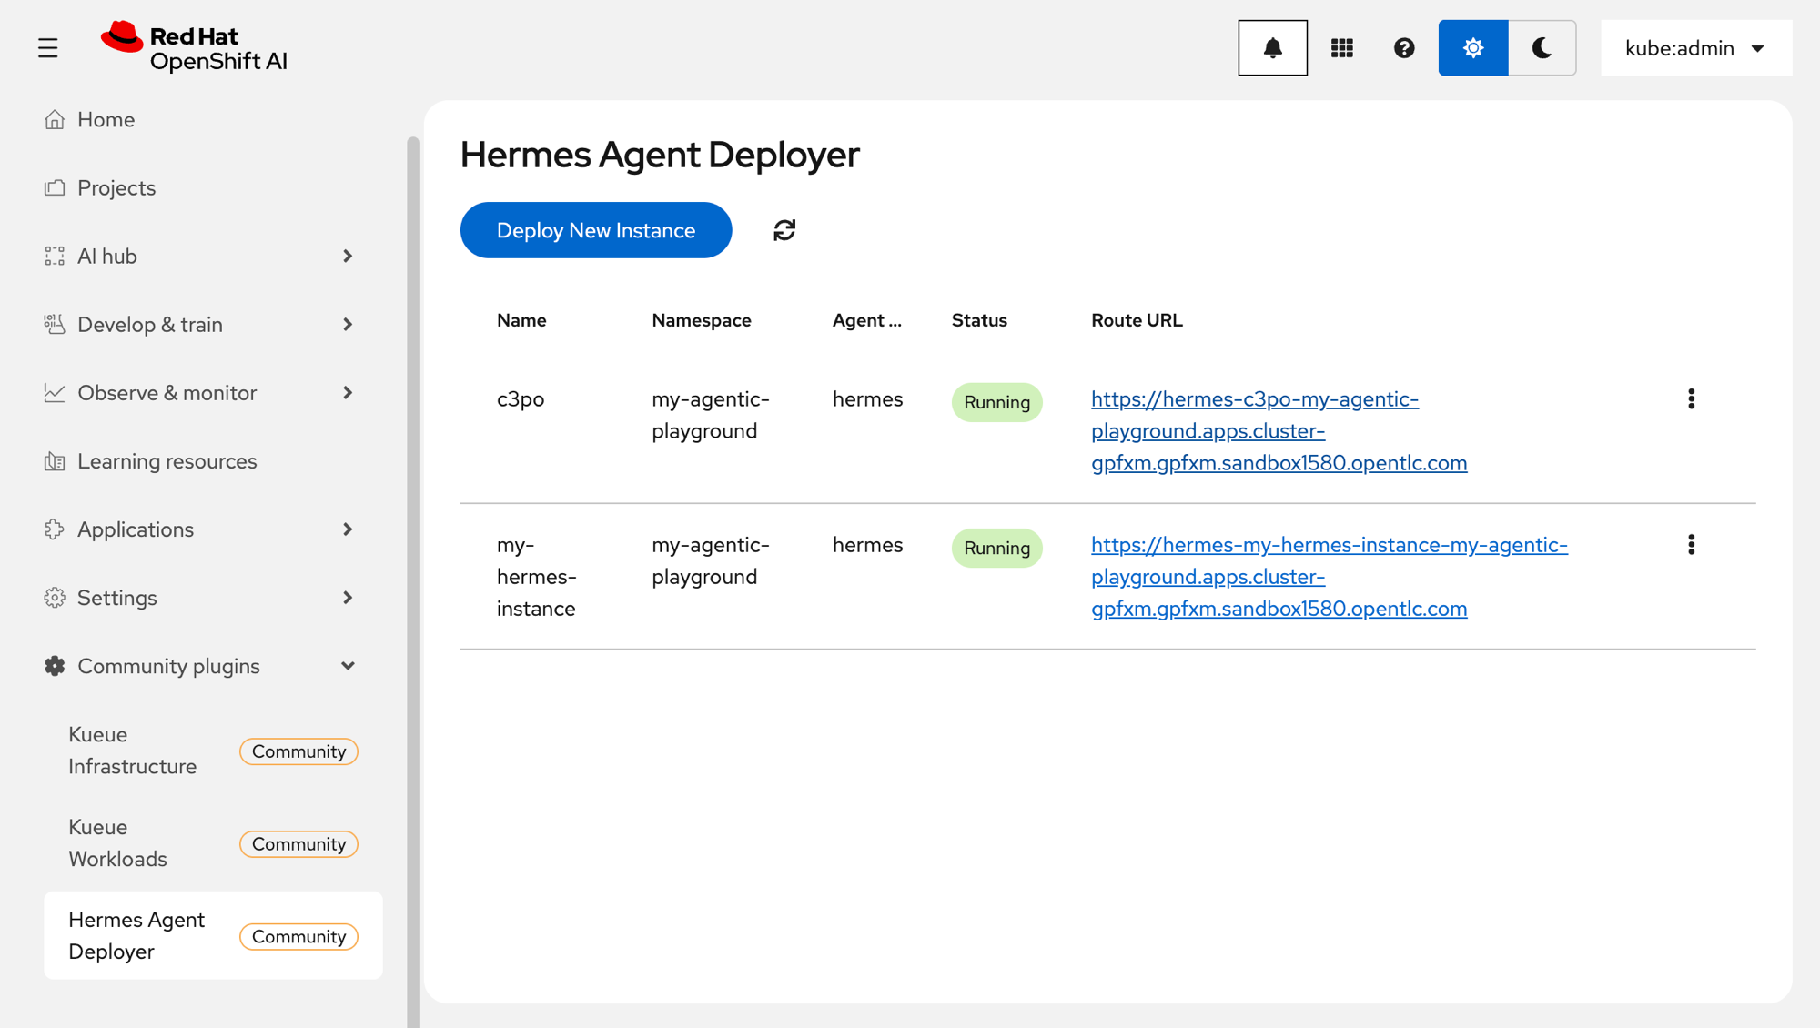Screen dimensions: 1820x1028
Task: Open Kueue Infrastructure plugin
Action: tap(213, 751)
